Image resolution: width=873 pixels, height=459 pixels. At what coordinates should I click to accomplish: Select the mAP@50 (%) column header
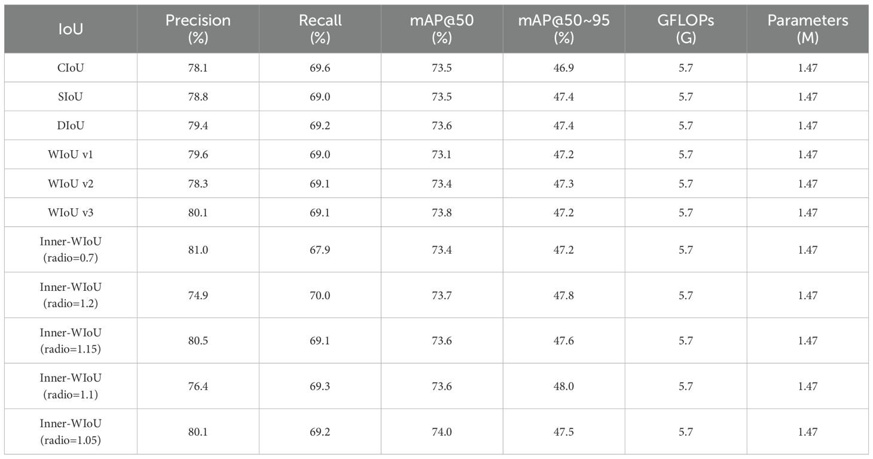[442, 29]
